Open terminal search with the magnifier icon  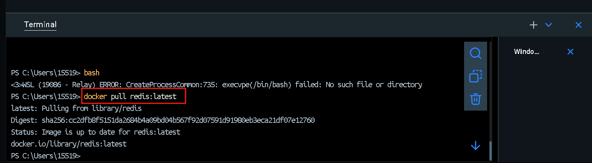(476, 53)
